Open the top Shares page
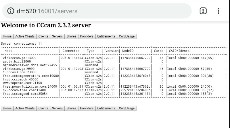This screenshot has width=230, height=128. 71,36
